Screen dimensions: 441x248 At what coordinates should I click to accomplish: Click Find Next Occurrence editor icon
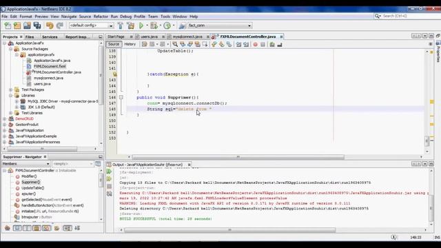pos(190,44)
